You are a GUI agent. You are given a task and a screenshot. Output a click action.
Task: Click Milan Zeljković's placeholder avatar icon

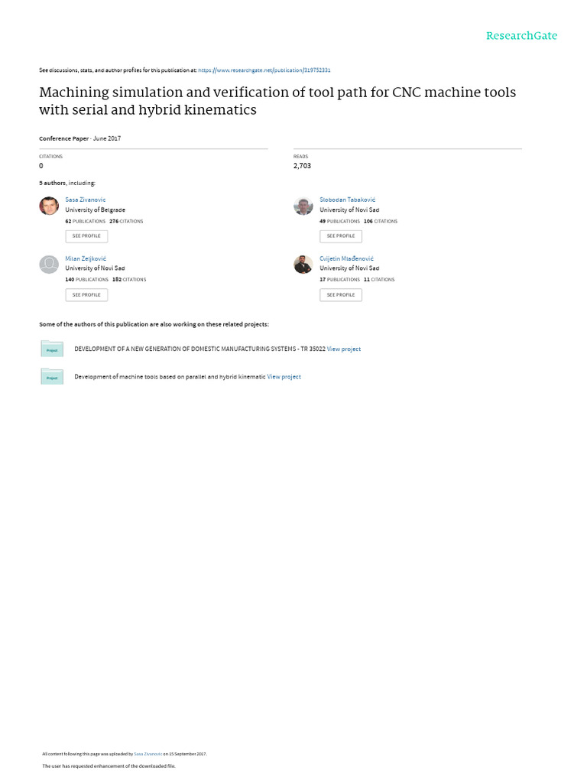pos(49,265)
